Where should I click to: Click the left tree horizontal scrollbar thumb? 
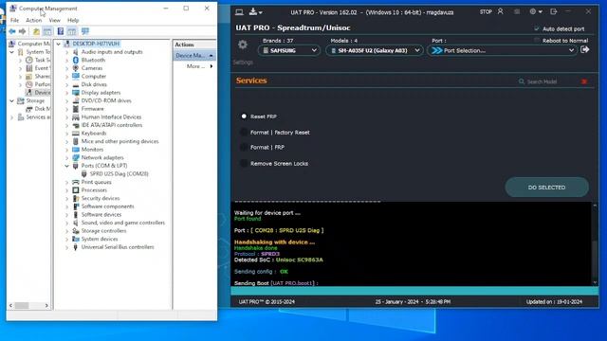pyautogui.click(x=22, y=305)
